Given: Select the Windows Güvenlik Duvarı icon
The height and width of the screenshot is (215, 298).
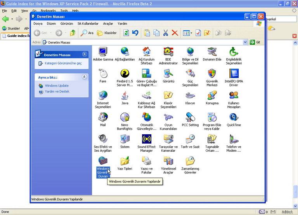Looking at the screenshot, I should (x=103, y=161).
